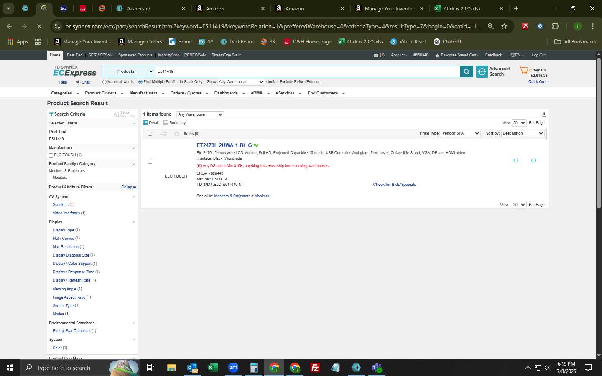
Task: Open the Categories menu
Action: click(x=65, y=93)
